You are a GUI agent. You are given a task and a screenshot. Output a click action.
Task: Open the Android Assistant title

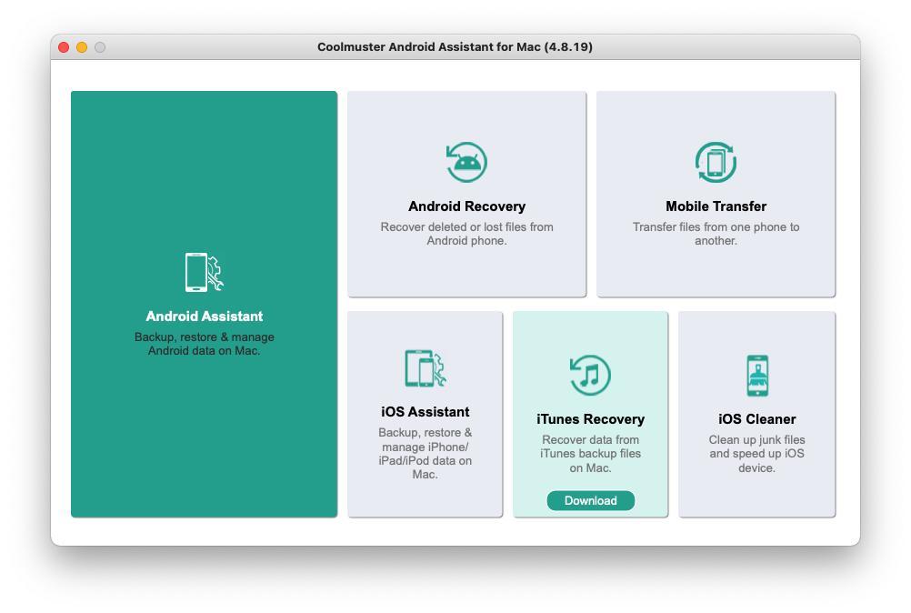[x=204, y=317]
